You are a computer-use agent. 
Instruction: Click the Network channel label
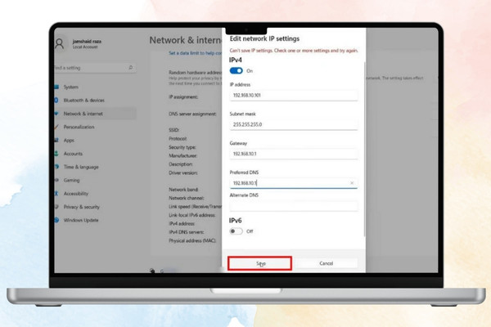pyautogui.click(x=187, y=198)
